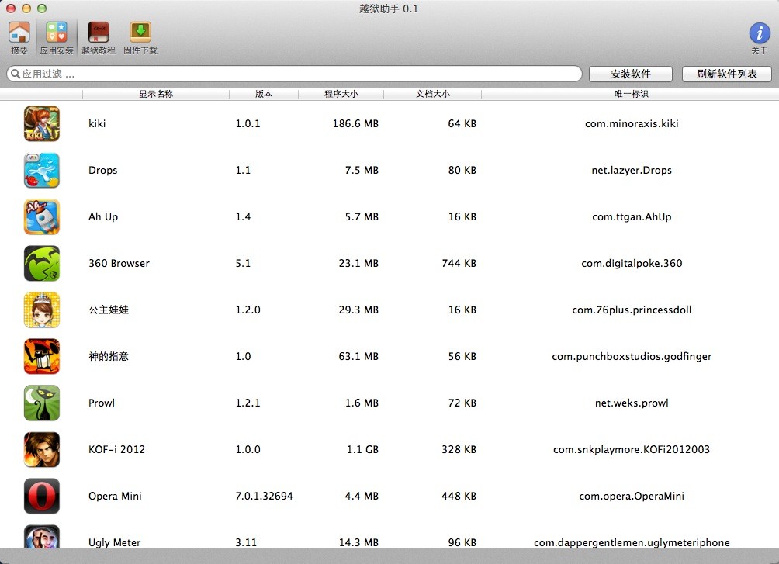Click the 360 Browser app icon
Screen dimensions: 779x564
point(41,263)
